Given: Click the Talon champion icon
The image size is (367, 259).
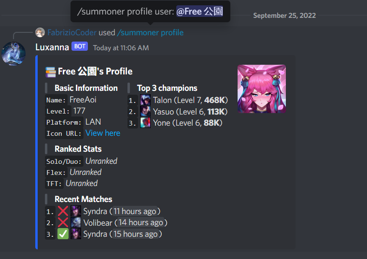Looking at the screenshot, I should click(x=145, y=100).
